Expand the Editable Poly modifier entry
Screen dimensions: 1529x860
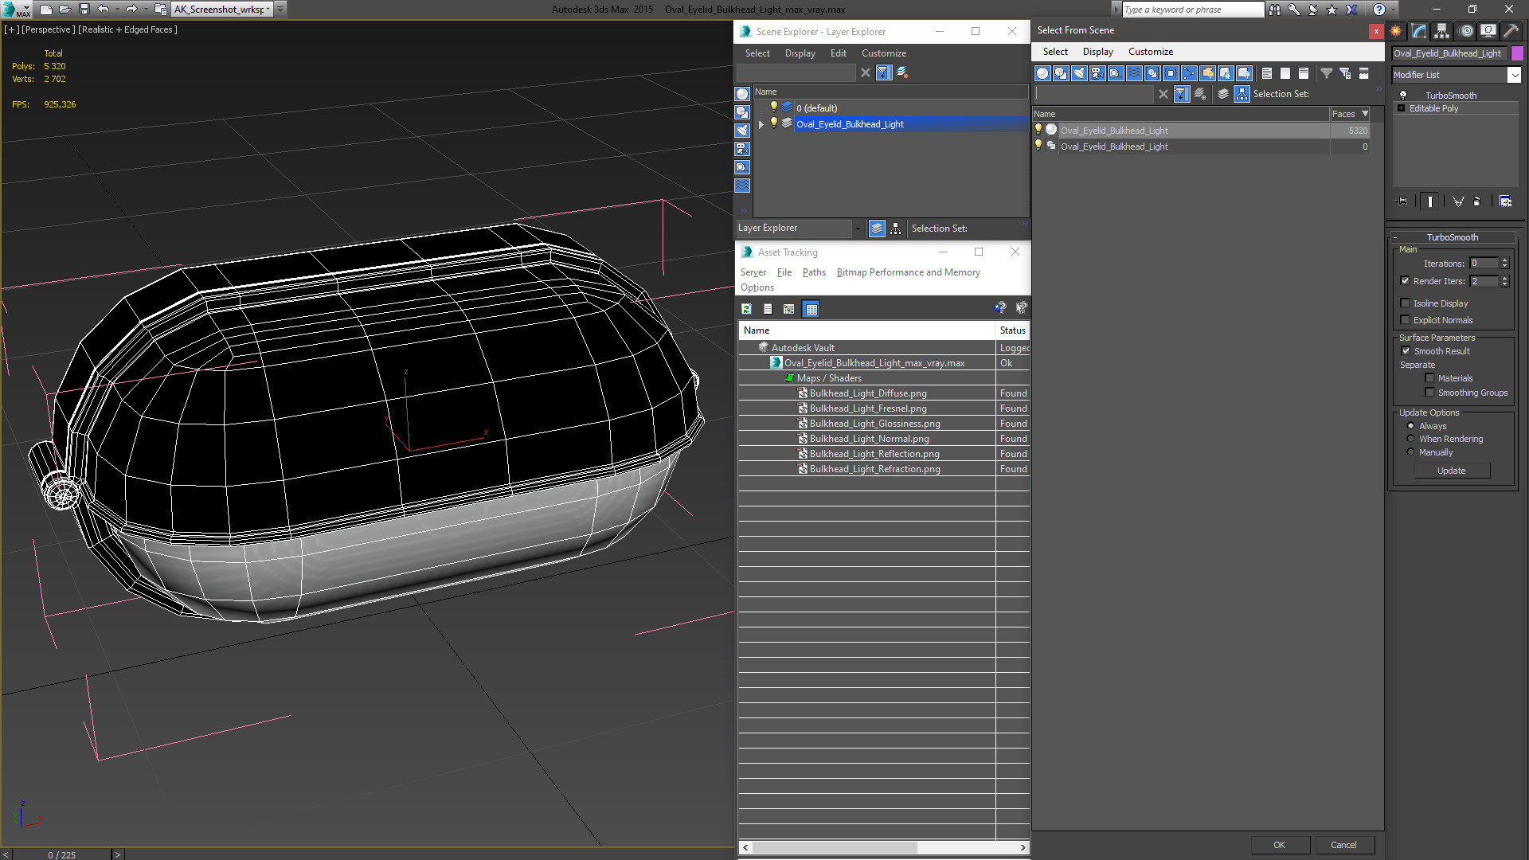coord(1401,108)
